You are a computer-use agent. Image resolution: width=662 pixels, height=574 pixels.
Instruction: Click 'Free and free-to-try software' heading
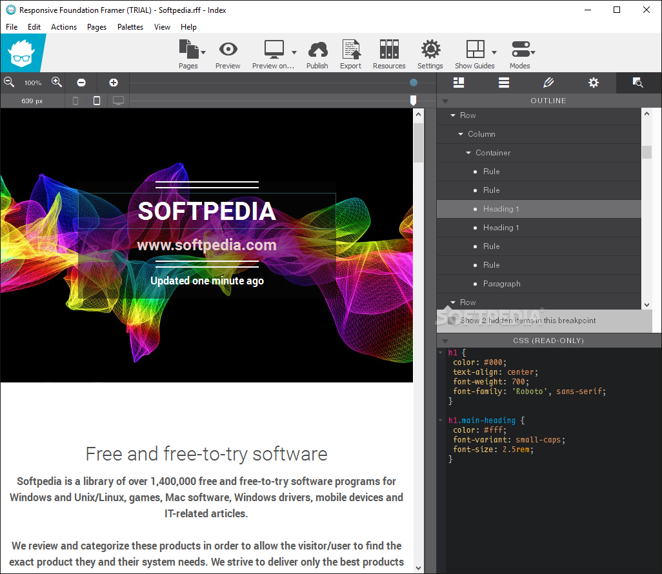(x=206, y=454)
